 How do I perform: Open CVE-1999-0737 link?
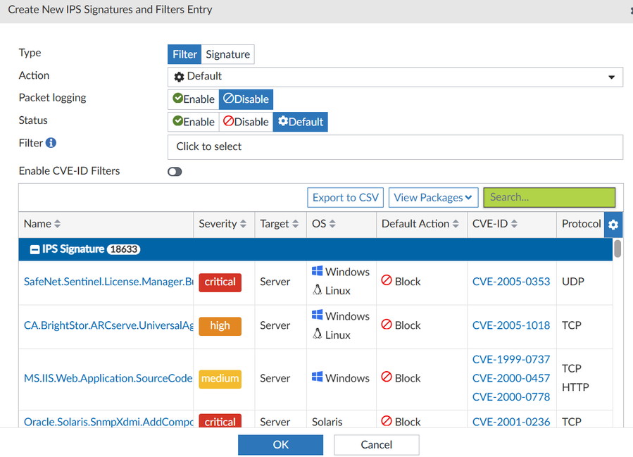[x=511, y=359]
